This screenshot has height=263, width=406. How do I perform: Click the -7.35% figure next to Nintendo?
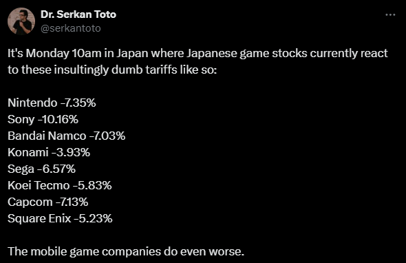point(78,103)
